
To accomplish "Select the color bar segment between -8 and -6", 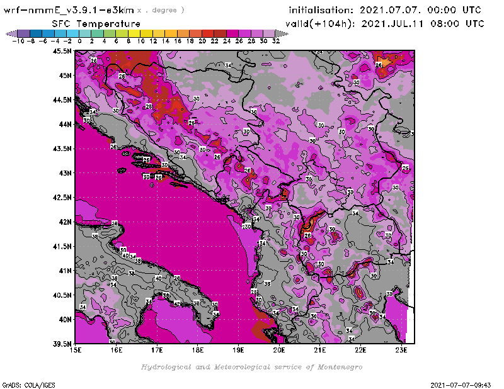I will (x=36, y=33).
